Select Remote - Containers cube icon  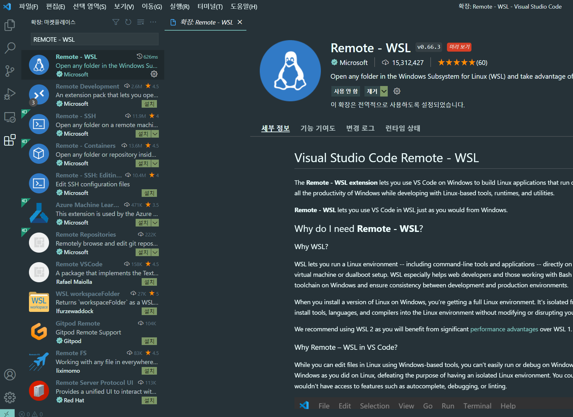pos(39,154)
